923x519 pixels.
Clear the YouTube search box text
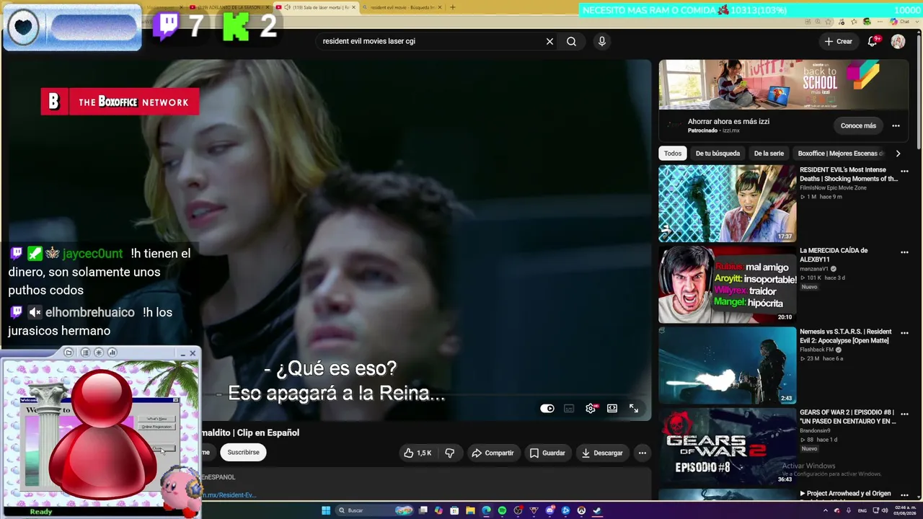(549, 41)
